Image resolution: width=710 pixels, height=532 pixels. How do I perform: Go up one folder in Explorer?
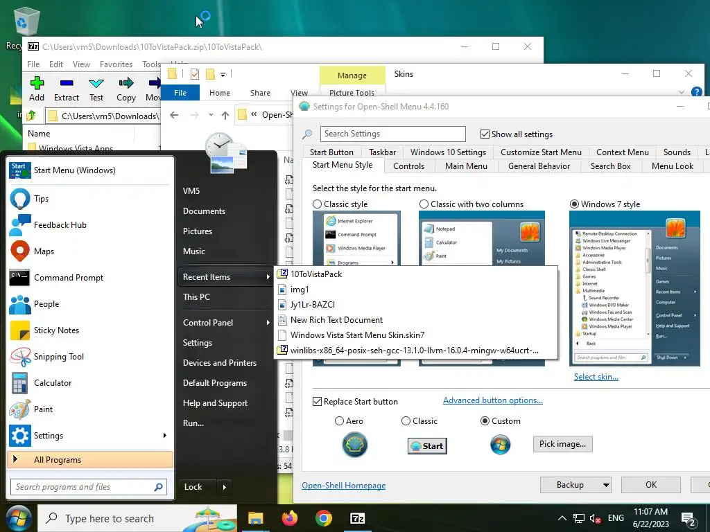pyautogui.click(x=225, y=116)
